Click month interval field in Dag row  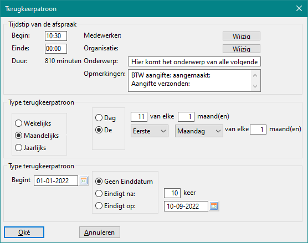click(x=186, y=117)
